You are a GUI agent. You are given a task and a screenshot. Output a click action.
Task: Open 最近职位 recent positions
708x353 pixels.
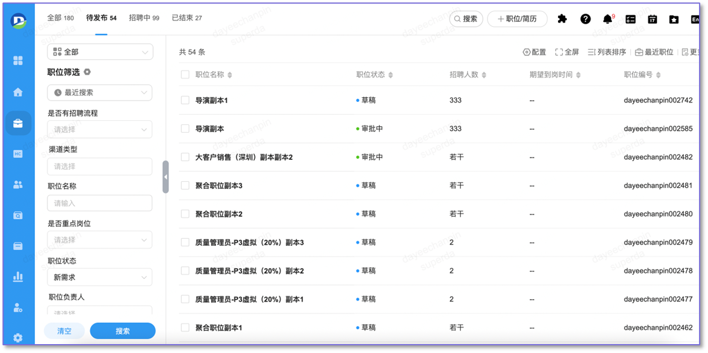pos(654,52)
